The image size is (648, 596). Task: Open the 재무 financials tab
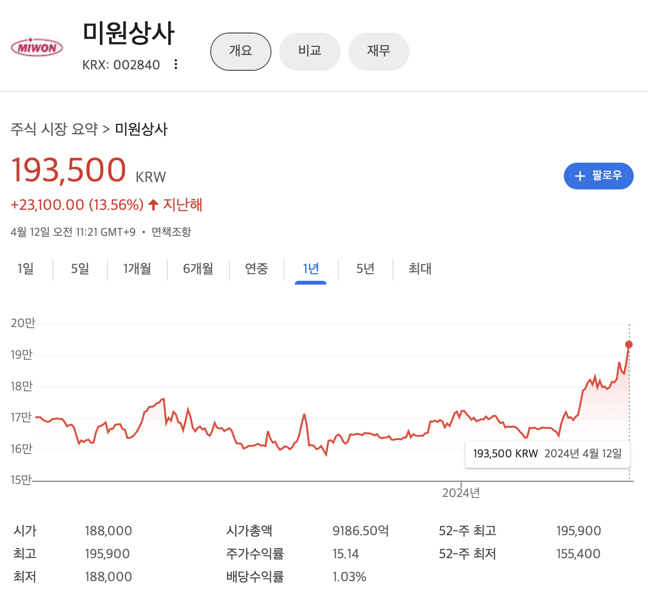click(379, 51)
